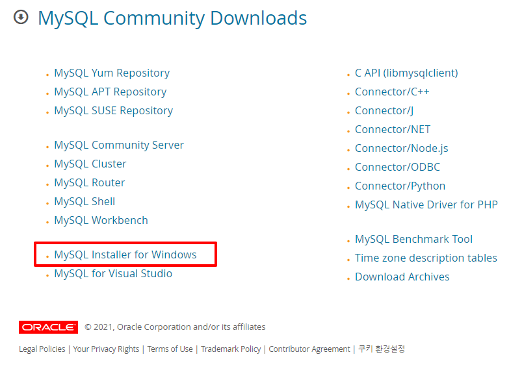Select MySQL Installer for Windows

tap(125, 254)
